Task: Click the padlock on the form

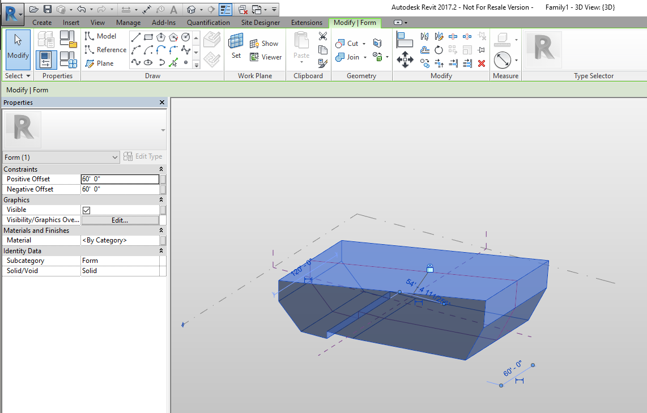Action: 430,268
